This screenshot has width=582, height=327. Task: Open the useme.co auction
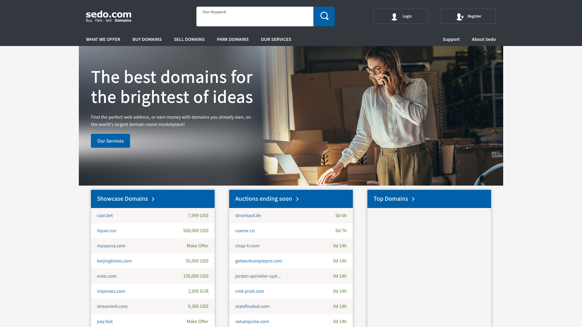[x=245, y=231]
